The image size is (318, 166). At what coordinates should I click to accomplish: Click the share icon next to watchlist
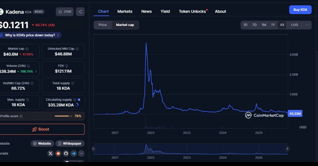tap(80, 12)
